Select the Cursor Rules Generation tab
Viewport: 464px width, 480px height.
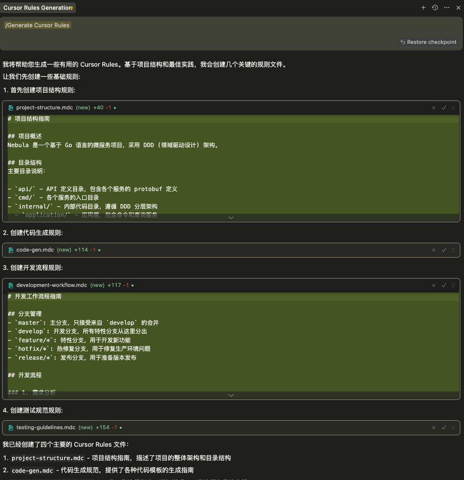(x=38, y=8)
